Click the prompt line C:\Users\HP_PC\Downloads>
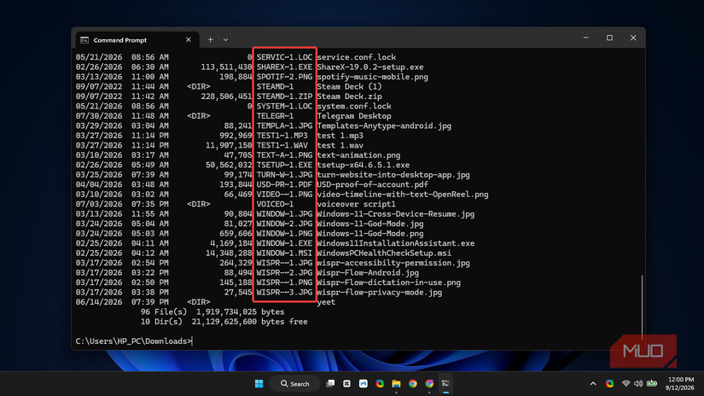The height and width of the screenshot is (396, 704). coord(134,341)
